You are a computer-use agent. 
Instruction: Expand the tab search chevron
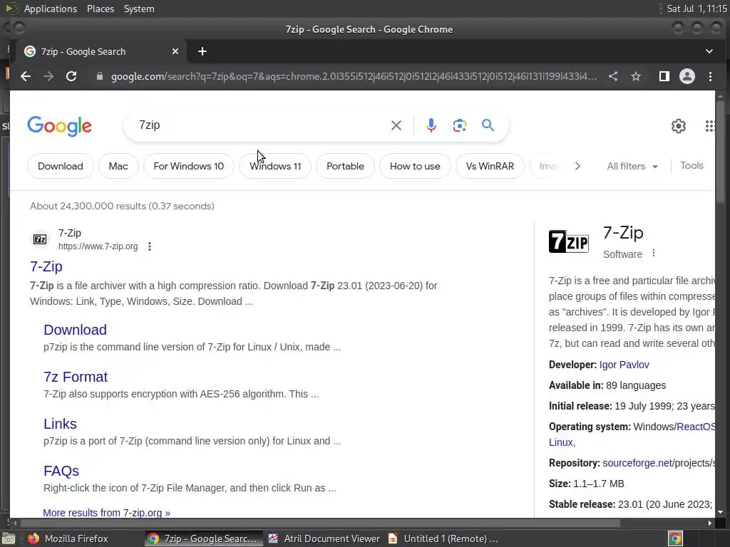(x=709, y=51)
